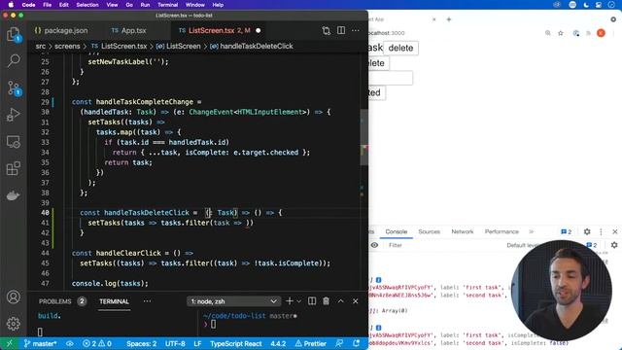The image size is (622, 350).
Task: Open a new browser tab
Action: [449, 19]
